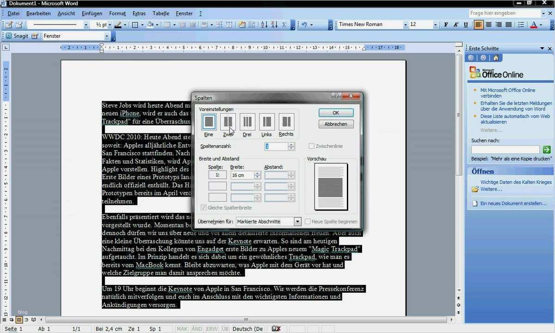Select the Zwei column preset
The height and width of the screenshot is (333, 555).
(228, 122)
